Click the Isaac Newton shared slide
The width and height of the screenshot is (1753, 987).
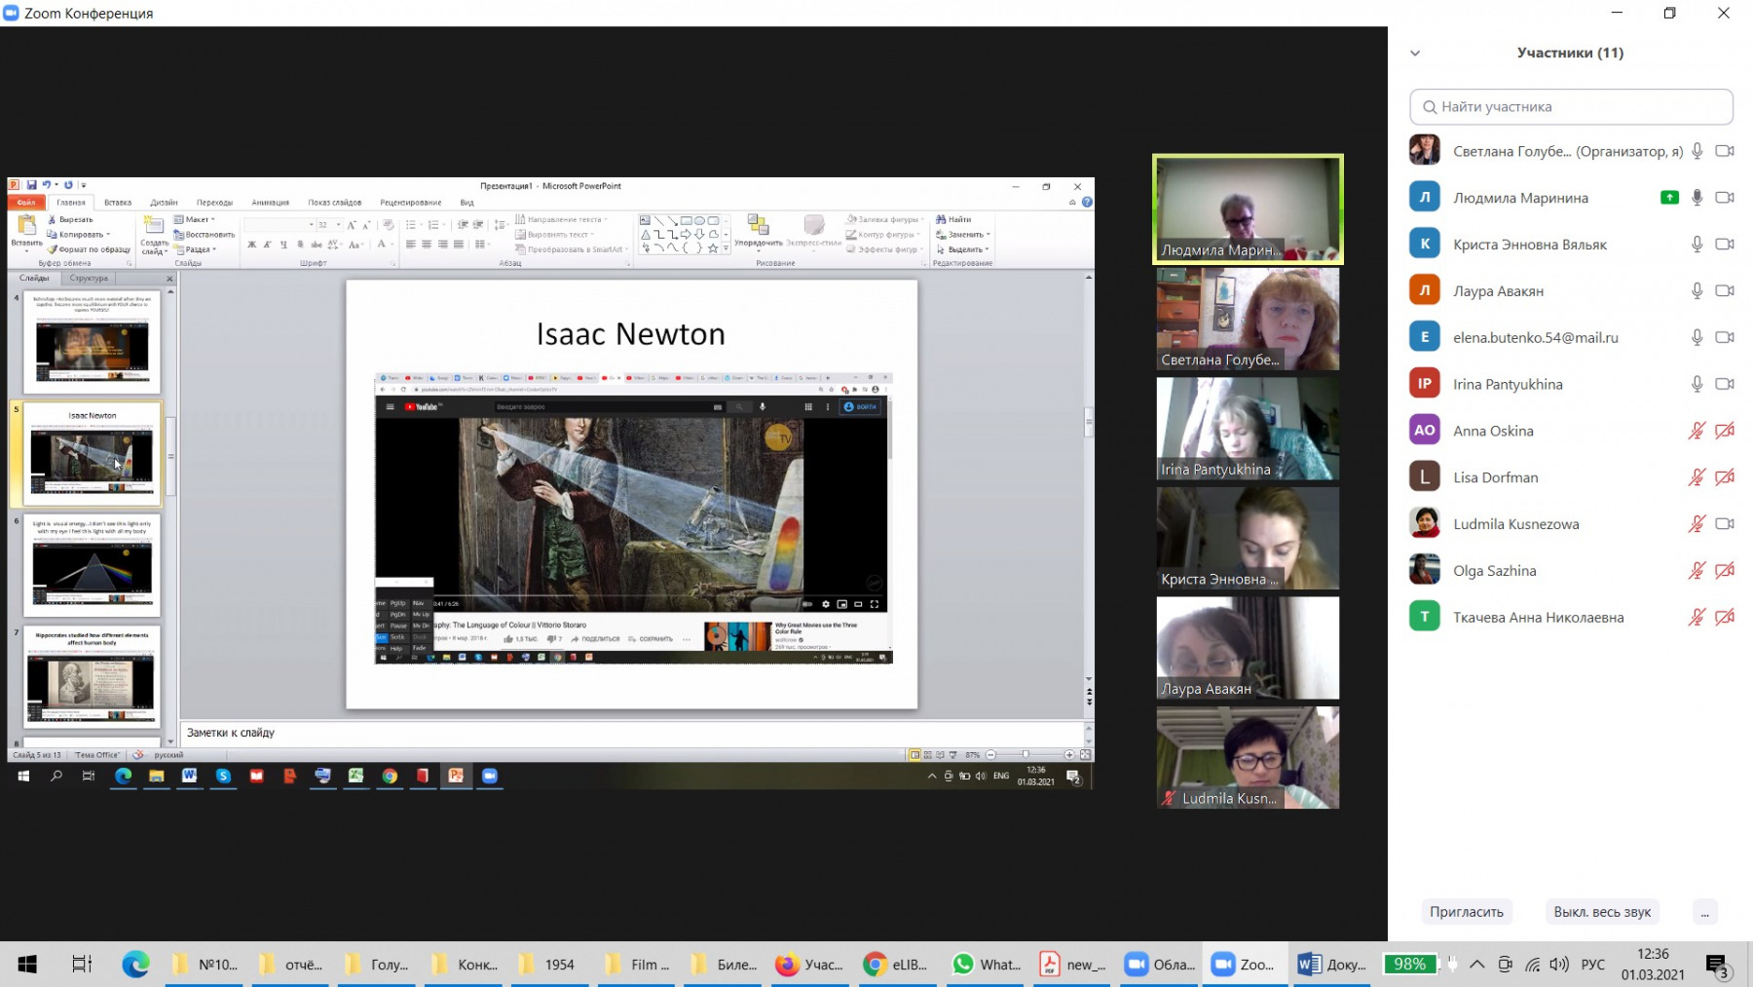(631, 494)
